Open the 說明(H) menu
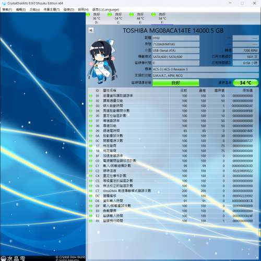The height and width of the screenshot is (261, 261). [83, 9]
